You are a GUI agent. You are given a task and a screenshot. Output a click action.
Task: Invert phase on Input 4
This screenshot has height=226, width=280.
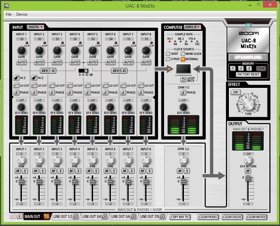[70, 92]
